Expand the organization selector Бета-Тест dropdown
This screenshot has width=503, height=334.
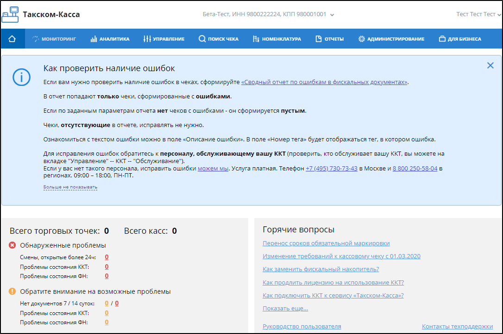tap(268, 14)
